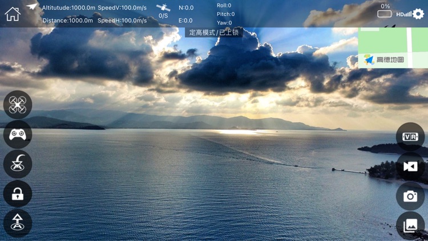Image resolution: width=428 pixels, height=241 pixels.
Task: Tap the E:0.0 coordinate value
Action: pyautogui.click(x=185, y=21)
